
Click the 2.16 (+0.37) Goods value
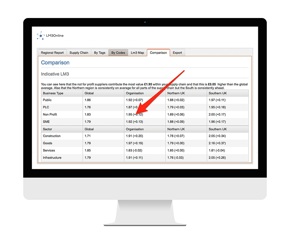pos(218,143)
